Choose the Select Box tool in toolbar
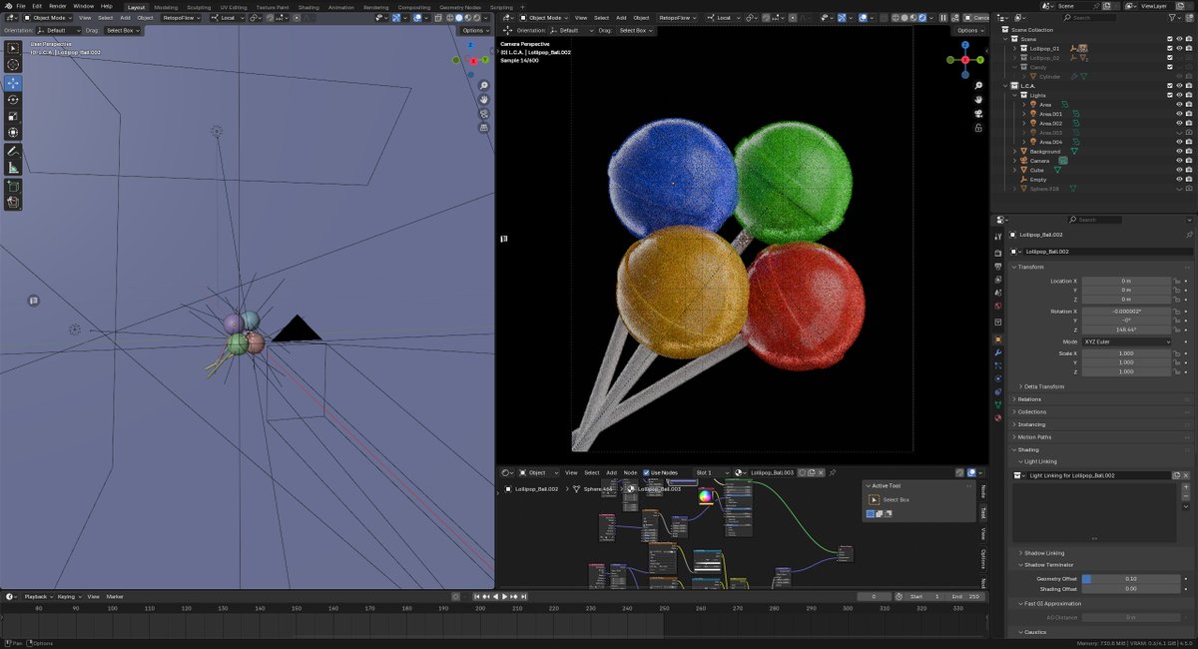Screen dimensions: 1198x649 tap(13, 48)
